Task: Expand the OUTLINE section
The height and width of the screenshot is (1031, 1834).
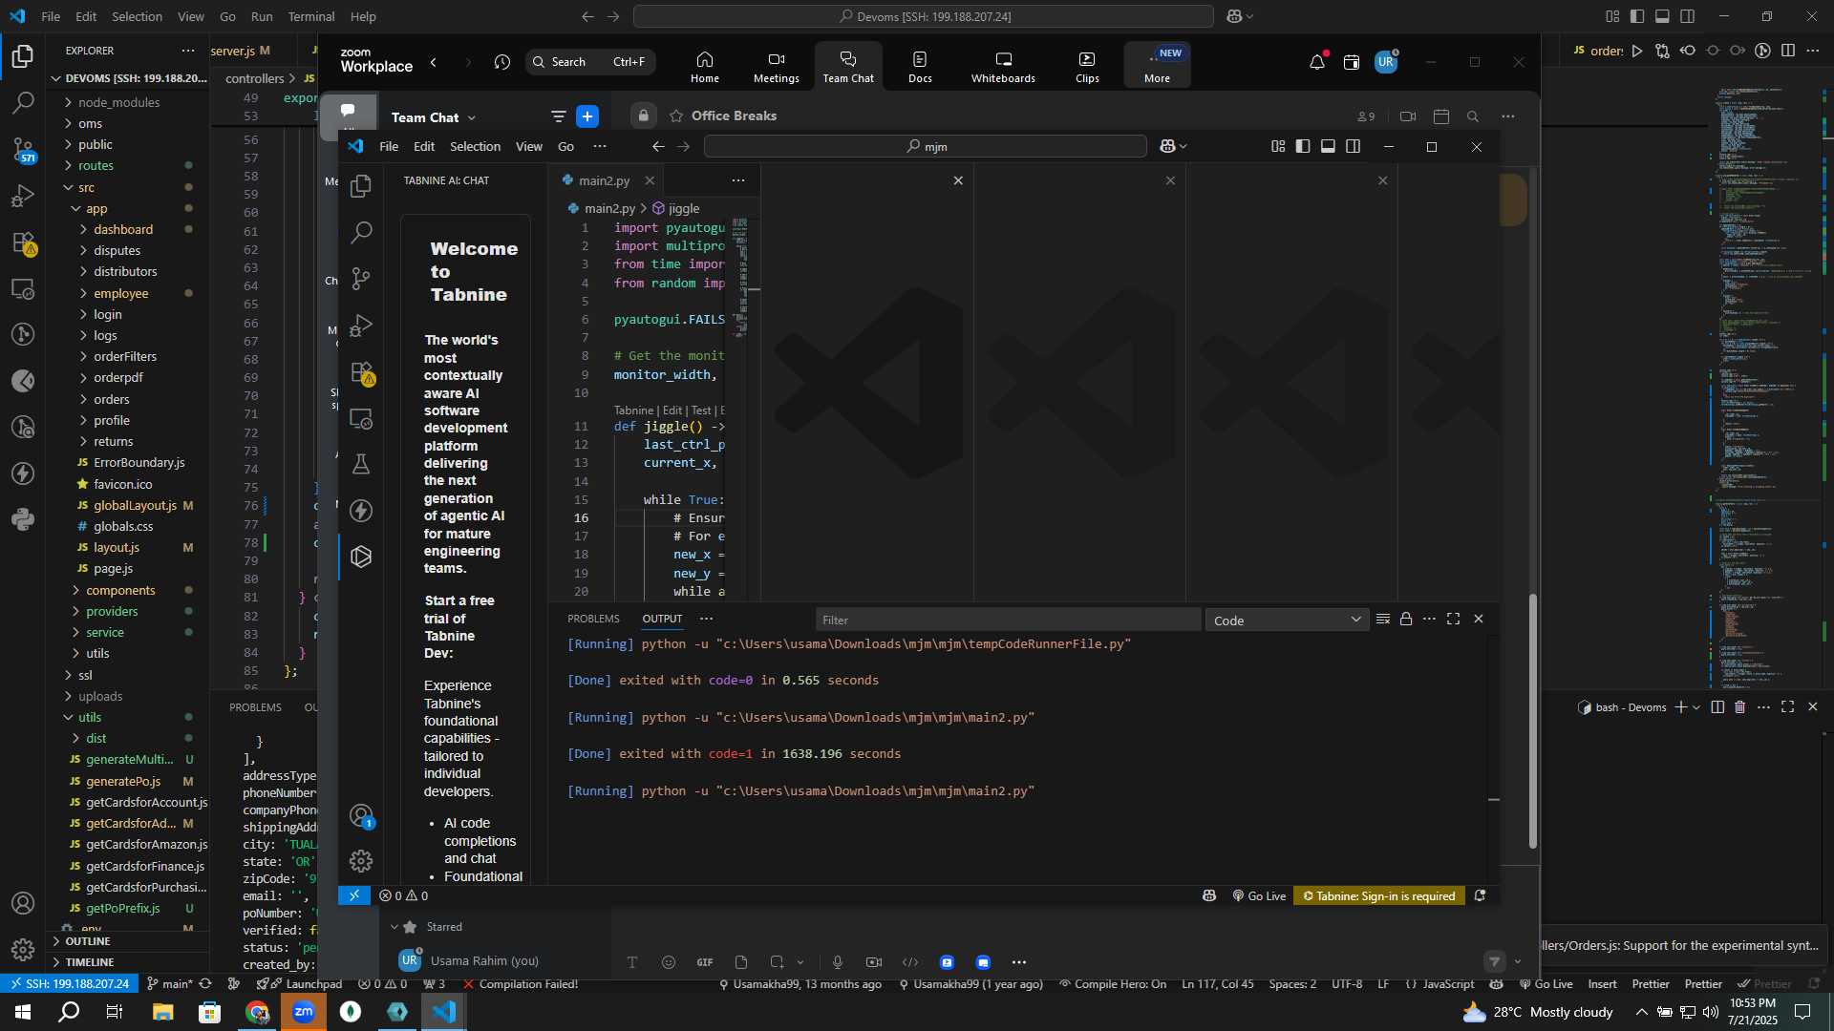Action: pos(87,941)
